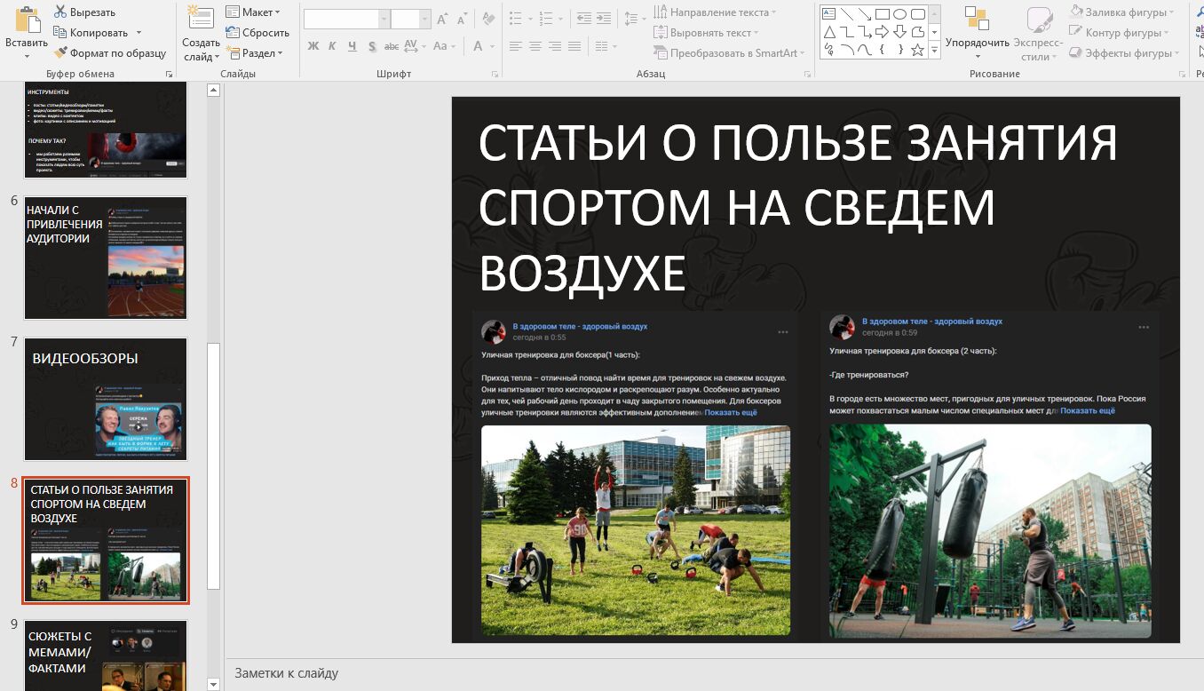Screen dimensions: 1204x691
Task: Select the Scribble freeform shape
Action: click(x=828, y=50)
